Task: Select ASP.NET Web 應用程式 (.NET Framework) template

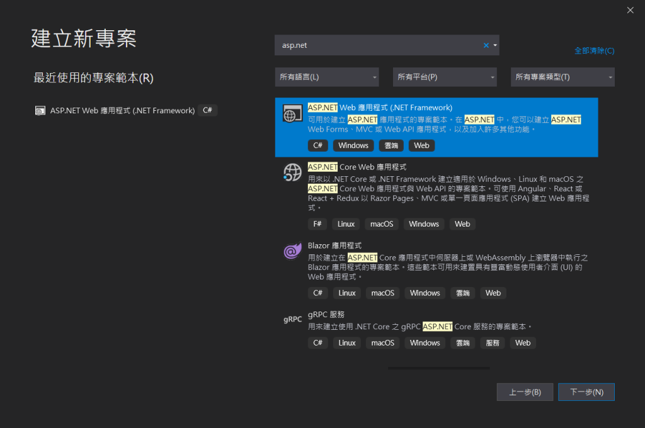Action: 437,127
